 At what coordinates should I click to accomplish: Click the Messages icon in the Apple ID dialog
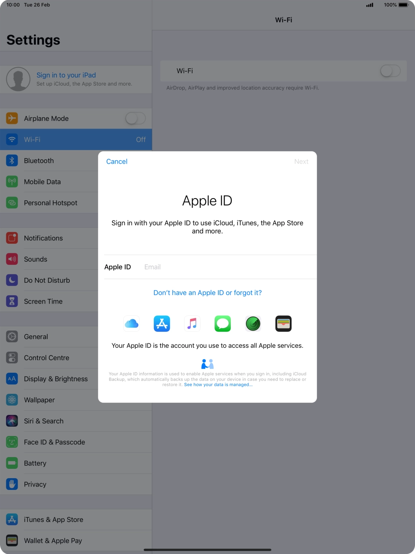click(x=222, y=323)
